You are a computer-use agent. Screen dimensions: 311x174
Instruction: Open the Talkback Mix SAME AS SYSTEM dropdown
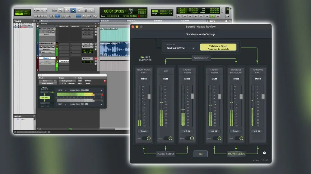coord(180,48)
